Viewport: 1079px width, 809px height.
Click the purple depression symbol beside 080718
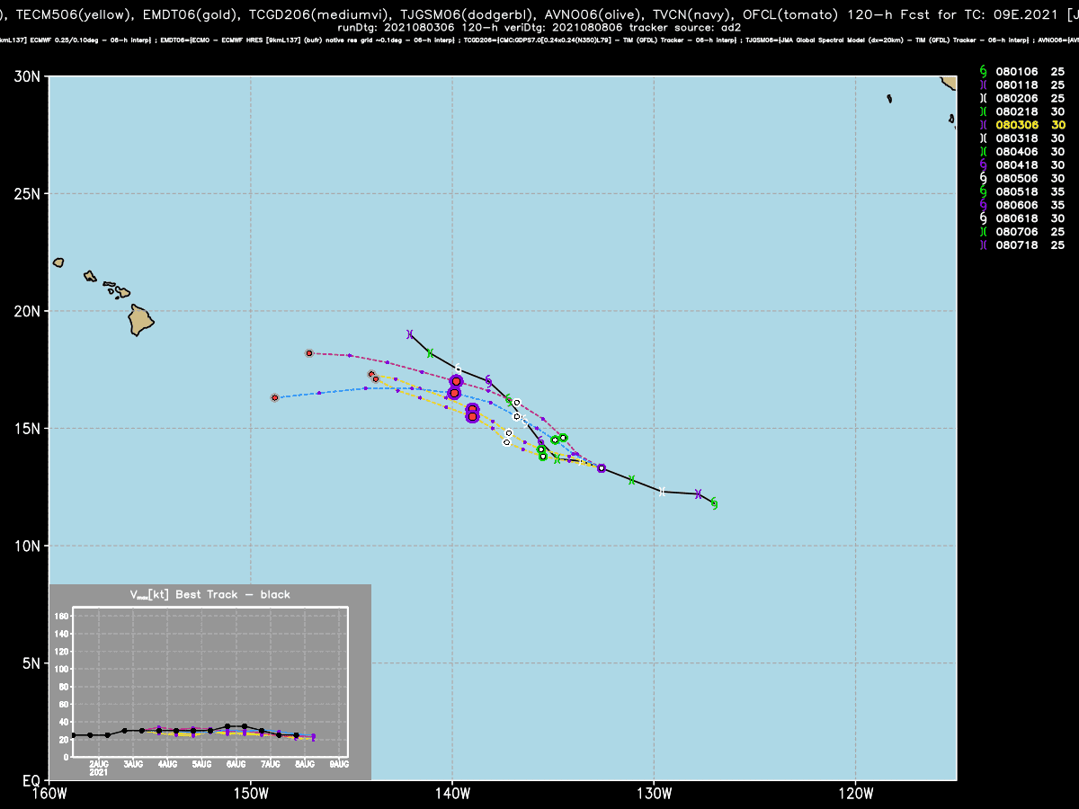[x=983, y=245]
